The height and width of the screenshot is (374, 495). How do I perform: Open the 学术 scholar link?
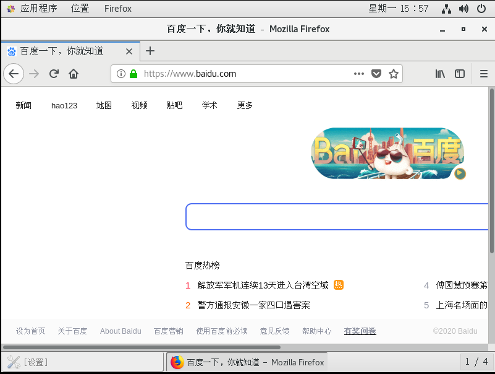click(x=209, y=105)
